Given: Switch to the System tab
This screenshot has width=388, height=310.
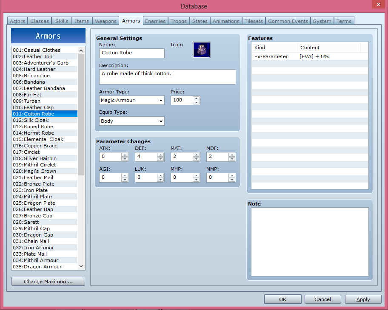Looking at the screenshot, I should [322, 21].
